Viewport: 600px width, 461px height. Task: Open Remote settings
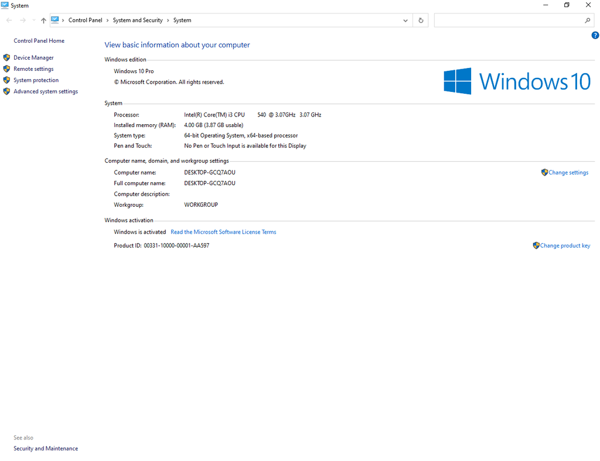(x=33, y=69)
